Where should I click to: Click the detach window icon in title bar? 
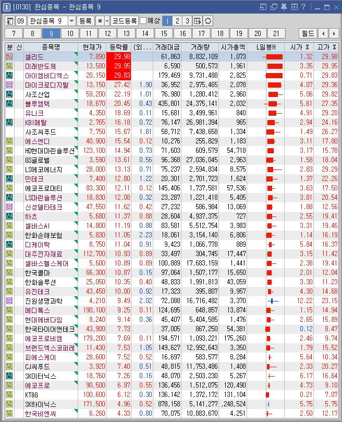point(263,7)
